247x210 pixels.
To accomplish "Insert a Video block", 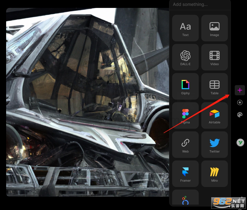I will click(x=214, y=57).
